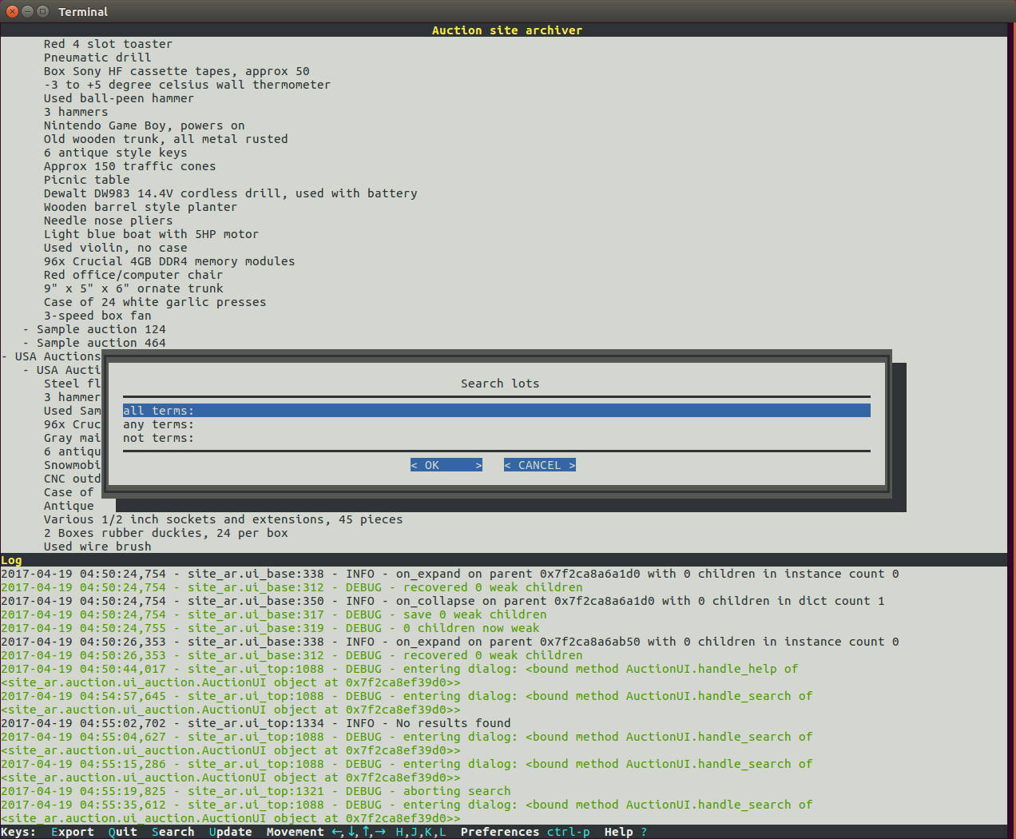The width and height of the screenshot is (1016, 839).
Task: Select the '1/2 inch sockets and extensions' lot
Action: click(x=224, y=519)
